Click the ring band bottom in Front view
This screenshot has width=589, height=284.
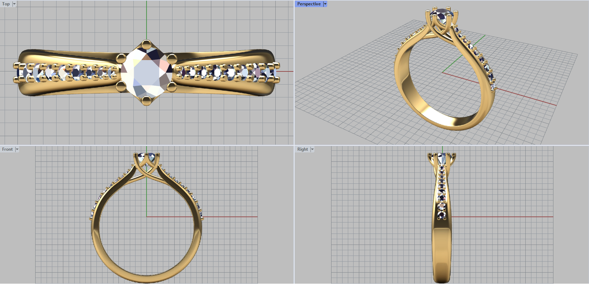pyautogui.click(x=147, y=278)
